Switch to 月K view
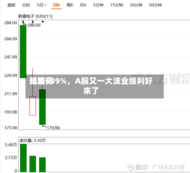 [x=83, y=5]
